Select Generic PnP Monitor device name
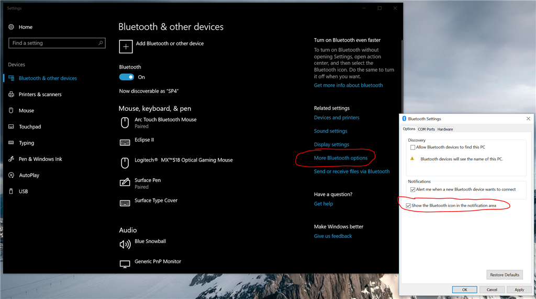Viewport: 536px width, 299px height. point(158,261)
